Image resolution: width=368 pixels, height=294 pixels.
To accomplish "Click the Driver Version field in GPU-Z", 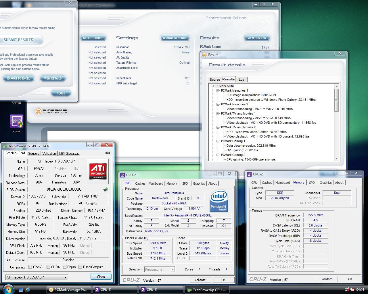I will tap(68, 238).
